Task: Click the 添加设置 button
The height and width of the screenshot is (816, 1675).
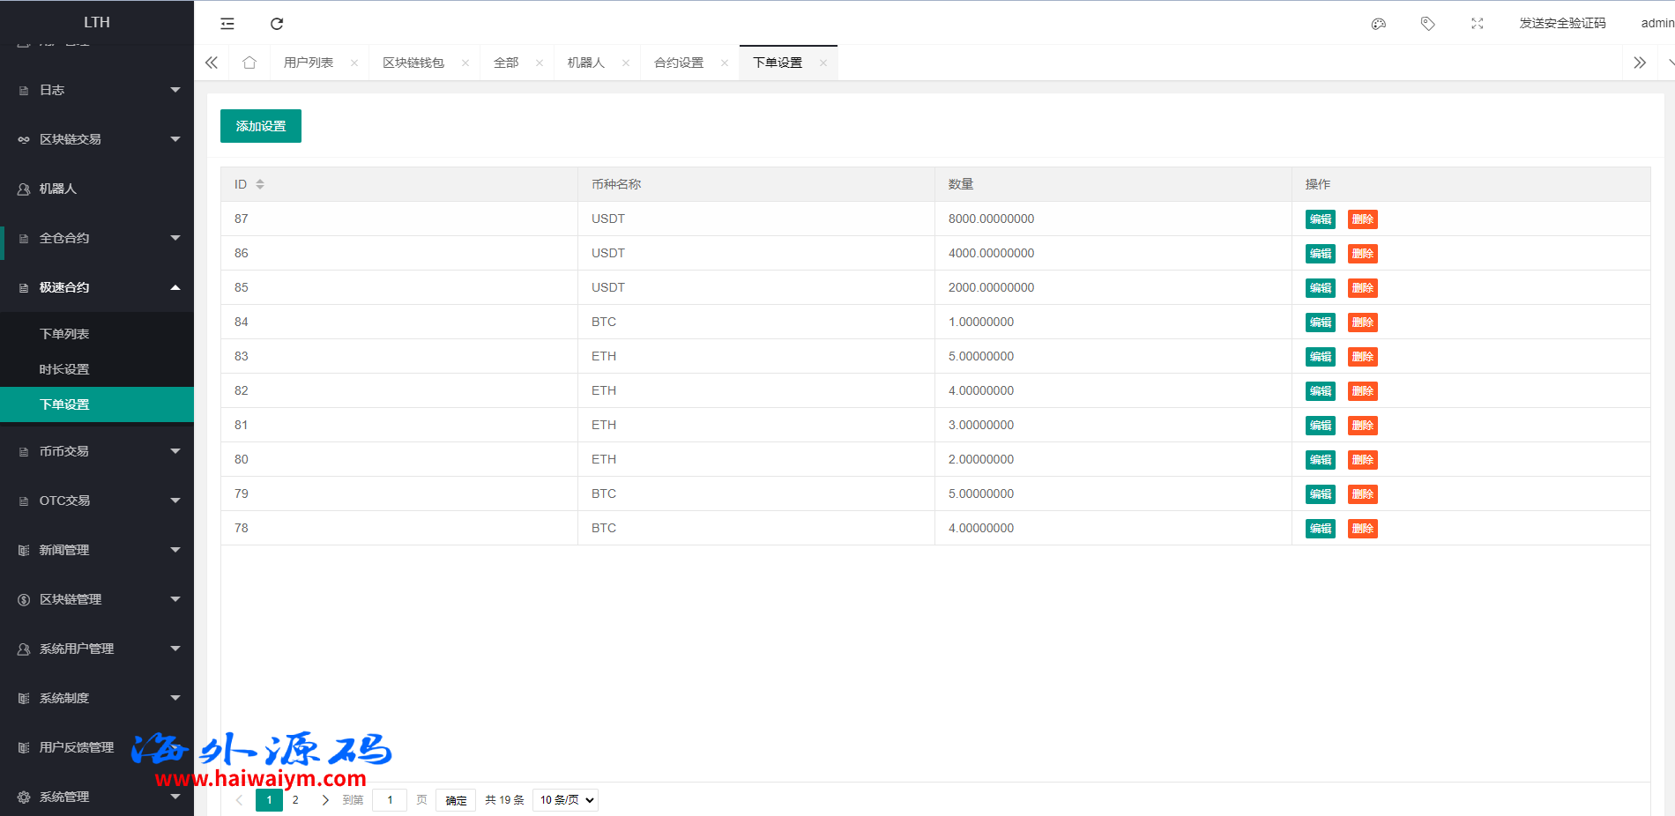Action: (261, 126)
